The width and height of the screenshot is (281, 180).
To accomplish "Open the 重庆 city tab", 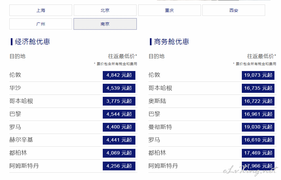I will (169, 10).
